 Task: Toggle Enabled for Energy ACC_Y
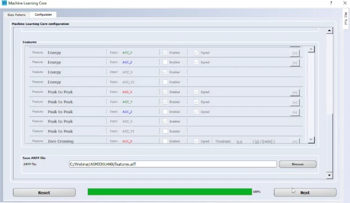165,53
